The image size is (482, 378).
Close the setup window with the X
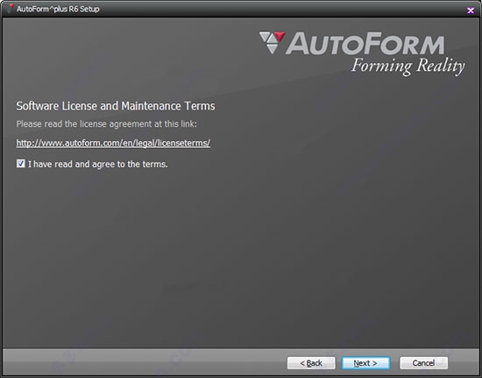(x=471, y=10)
